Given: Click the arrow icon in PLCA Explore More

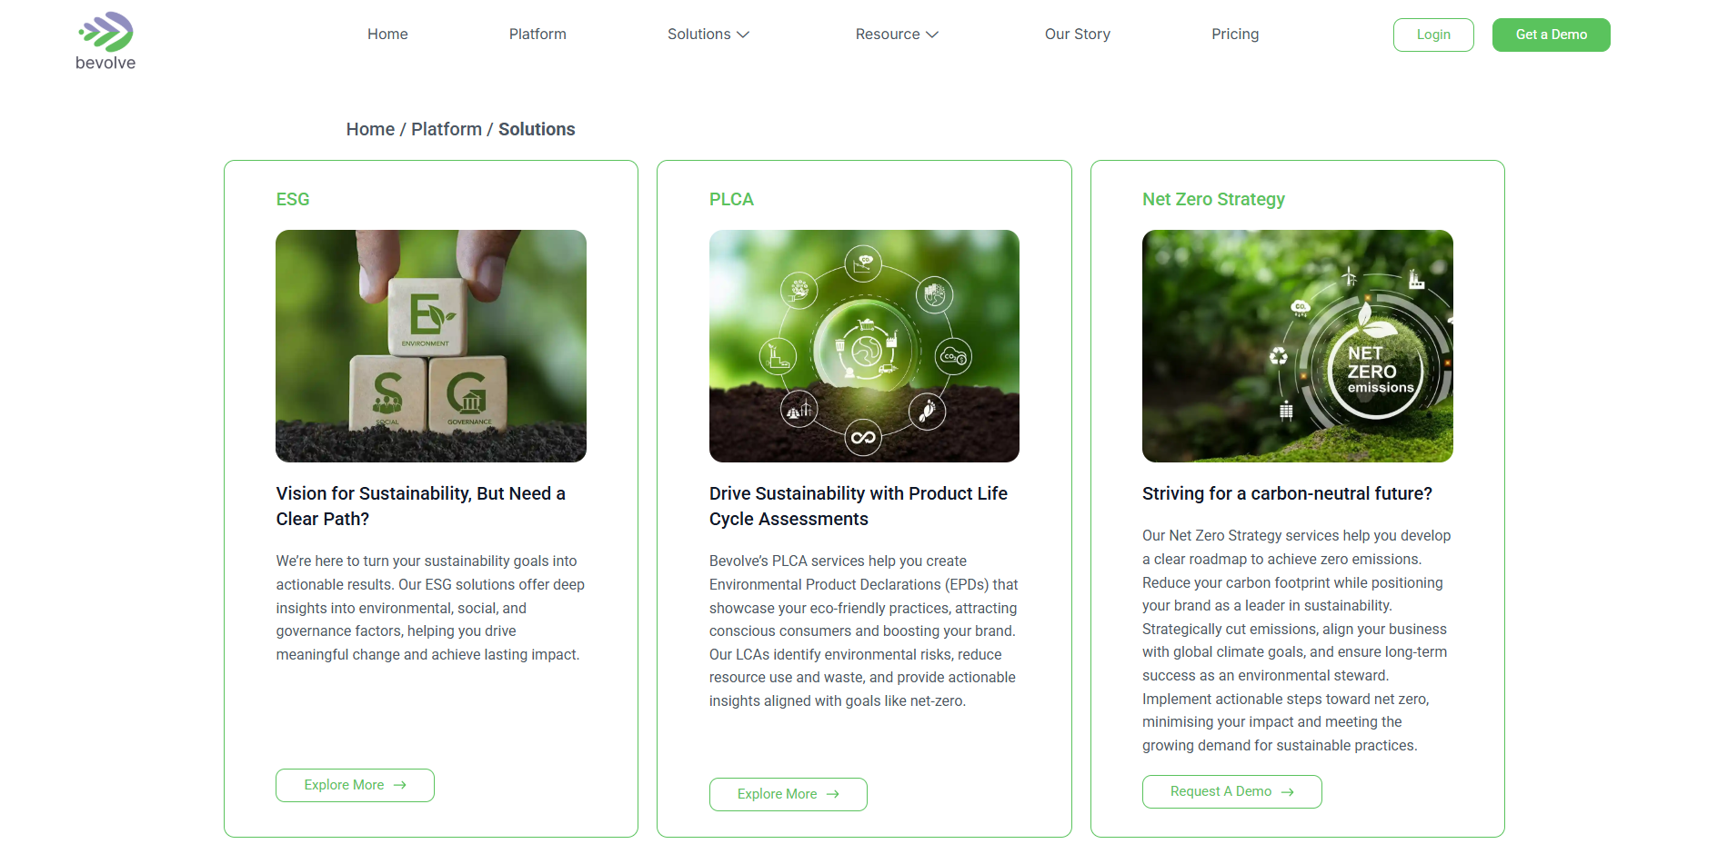Looking at the screenshot, I should (x=833, y=794).
